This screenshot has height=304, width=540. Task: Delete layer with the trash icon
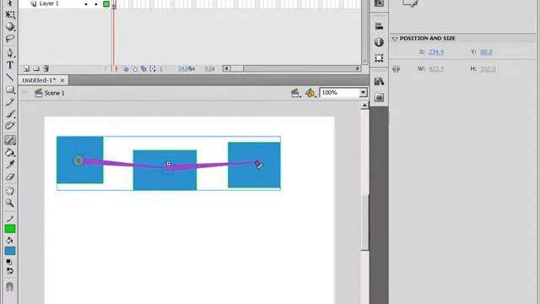click(x=46, y=69)
